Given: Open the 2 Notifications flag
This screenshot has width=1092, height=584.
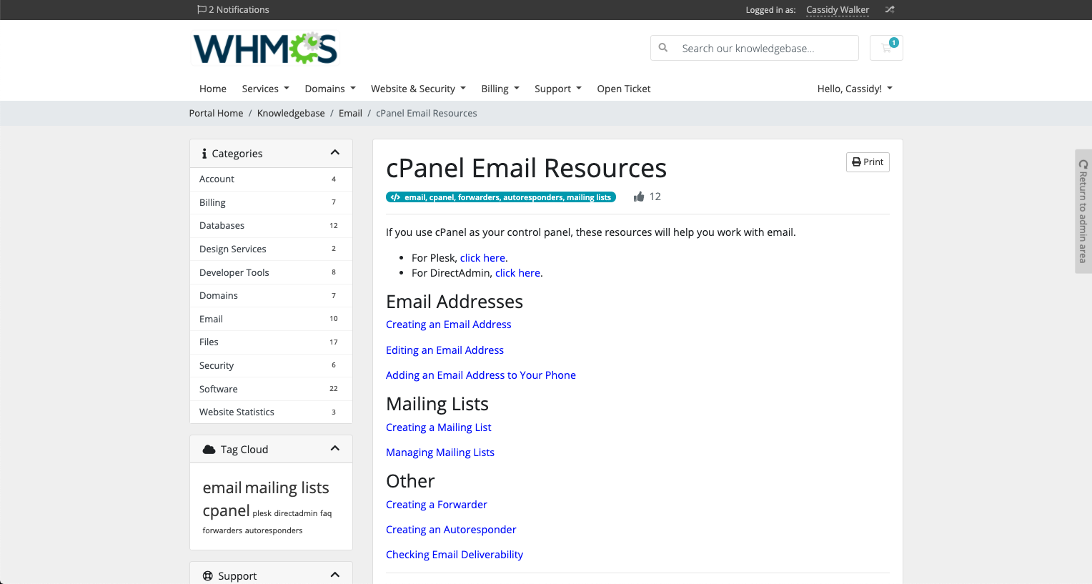Looking at the screenshot, I should (233, 10).
